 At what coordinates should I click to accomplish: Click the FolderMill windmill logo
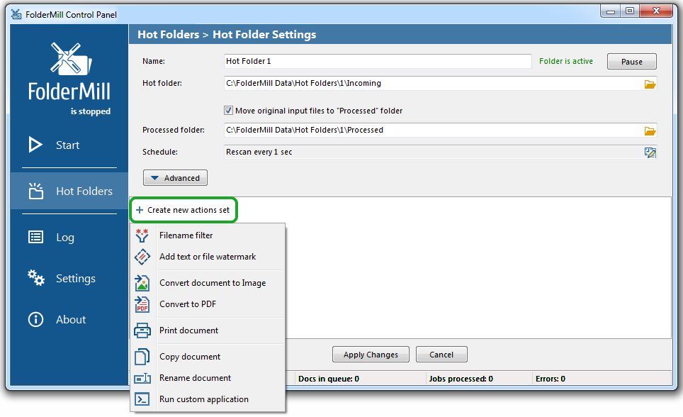(71, 58)
